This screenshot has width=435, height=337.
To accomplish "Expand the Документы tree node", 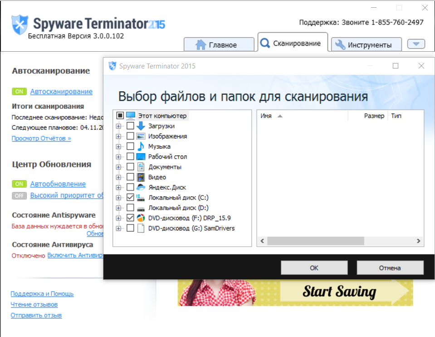I will [x=118, y=167].
